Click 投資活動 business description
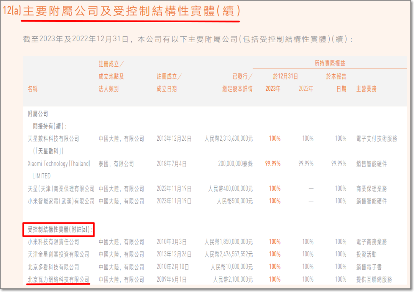The width and height of the screenshot is (414, 292). tap(366, 254)
